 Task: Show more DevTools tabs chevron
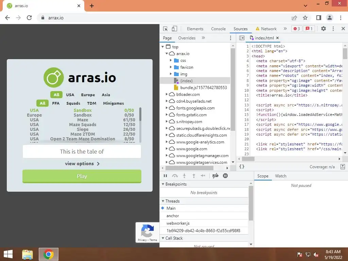coord(285,29)
